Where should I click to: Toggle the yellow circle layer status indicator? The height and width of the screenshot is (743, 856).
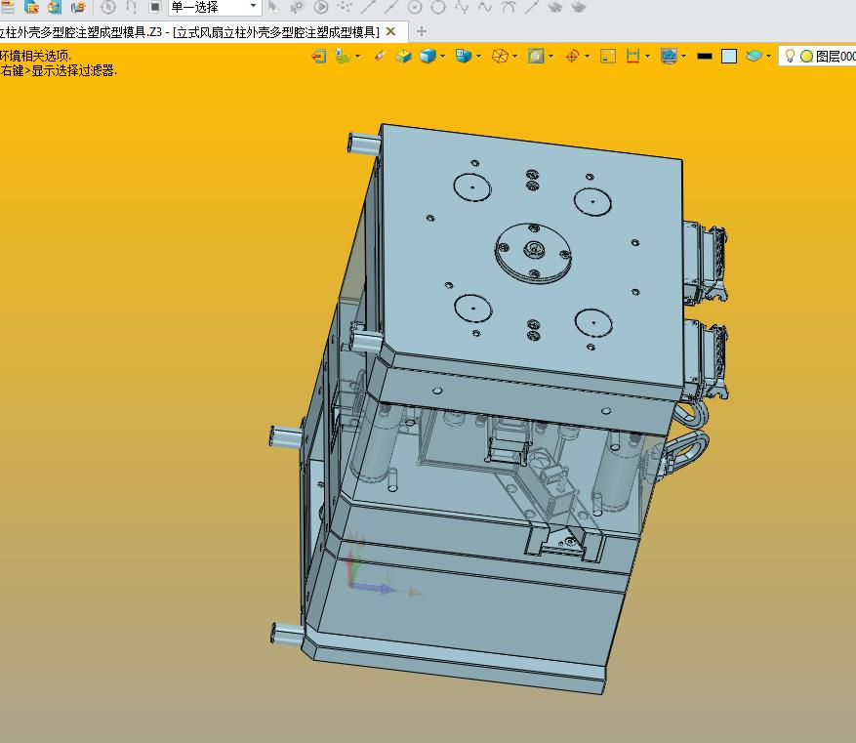806,57
